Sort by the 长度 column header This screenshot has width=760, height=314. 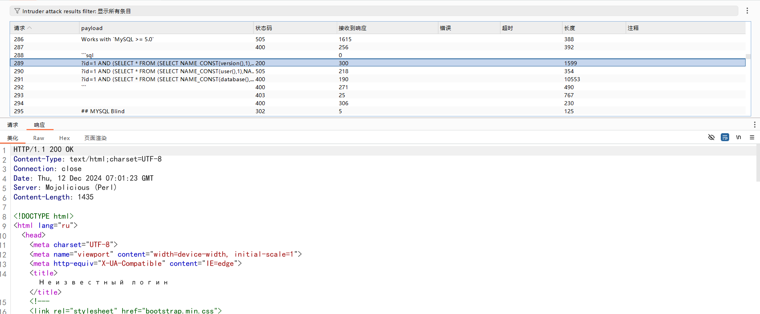594,28
